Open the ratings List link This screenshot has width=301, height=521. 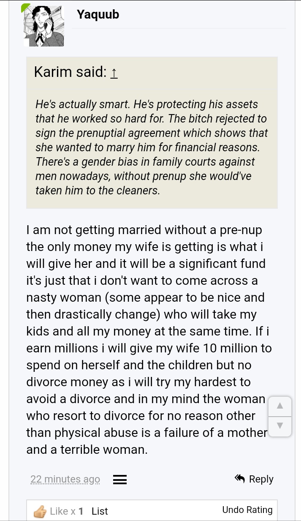(x=100, y=511)
